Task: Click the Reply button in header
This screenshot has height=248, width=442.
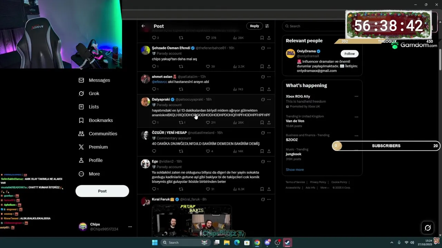Action: coord(254,26)
